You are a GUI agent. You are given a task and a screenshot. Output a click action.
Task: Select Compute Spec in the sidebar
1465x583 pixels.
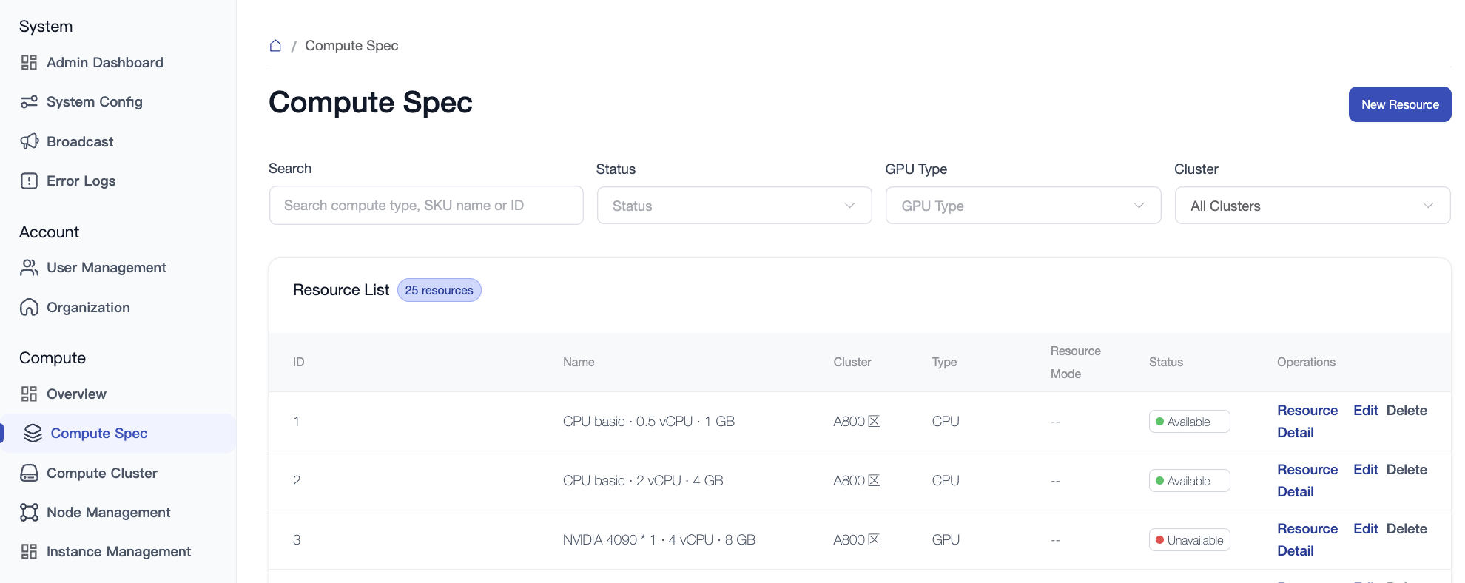(x=98, y=434)
